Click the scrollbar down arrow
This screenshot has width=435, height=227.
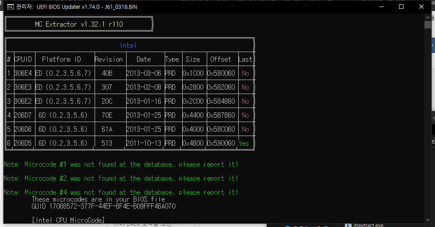pos(428,220)
